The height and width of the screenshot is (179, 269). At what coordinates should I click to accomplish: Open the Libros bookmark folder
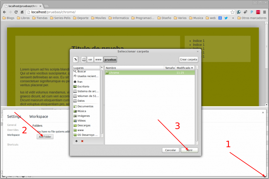23,18
